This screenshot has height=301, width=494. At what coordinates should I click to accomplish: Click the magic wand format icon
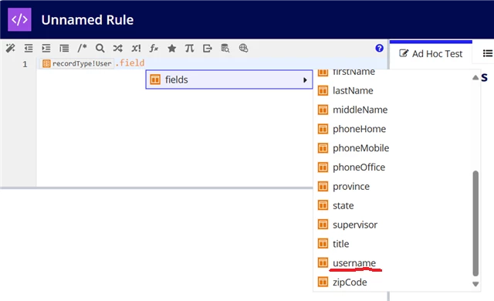pos(10,48)
